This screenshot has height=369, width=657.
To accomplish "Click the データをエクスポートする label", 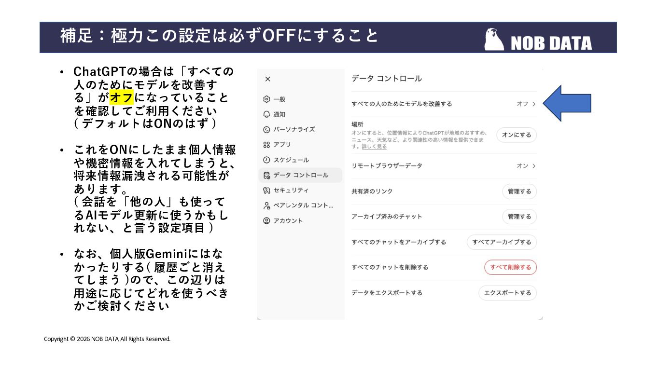I will (x=387, y=293).
